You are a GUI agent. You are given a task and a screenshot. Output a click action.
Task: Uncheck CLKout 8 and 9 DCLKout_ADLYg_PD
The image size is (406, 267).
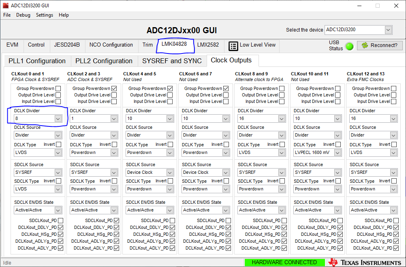[284, 241]
